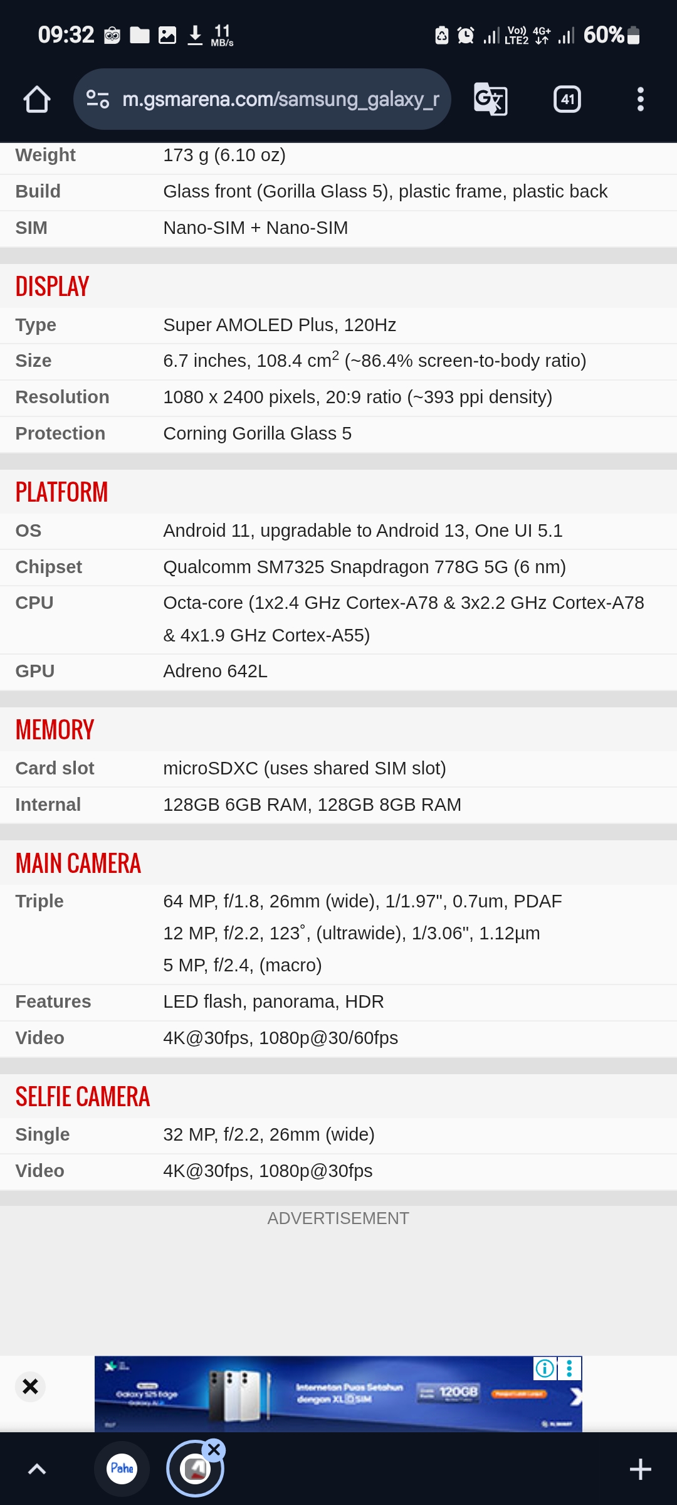Image resolution: width=677 pixels, height=1505 pixels.
Task: Open ad options three-dot icon on banner
Action: point(569,1368)
